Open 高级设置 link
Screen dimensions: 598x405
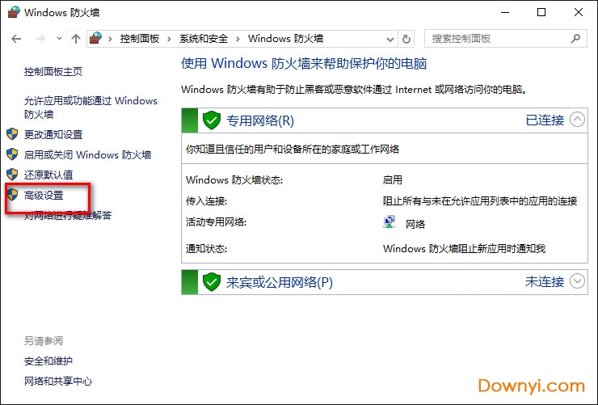pos(44,195)
